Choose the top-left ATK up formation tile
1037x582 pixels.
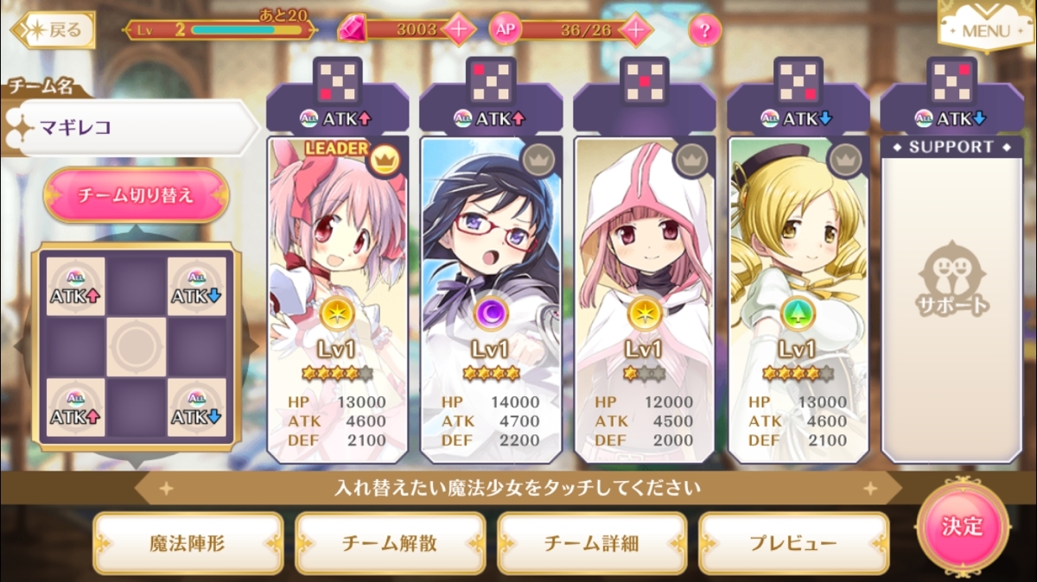(x=75, y=285)
